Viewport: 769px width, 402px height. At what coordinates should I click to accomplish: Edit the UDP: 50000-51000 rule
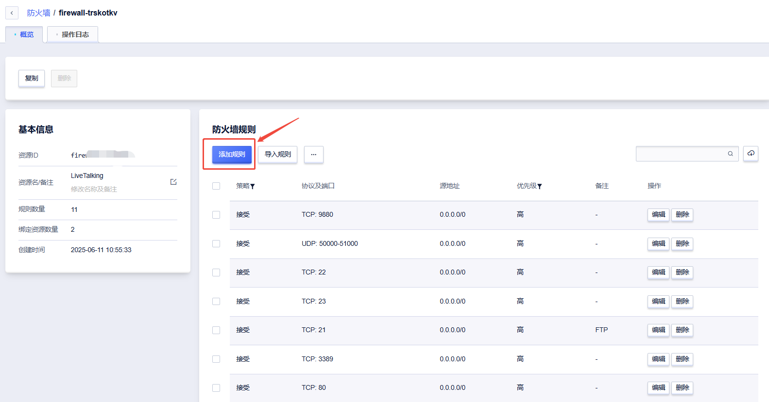658,243
